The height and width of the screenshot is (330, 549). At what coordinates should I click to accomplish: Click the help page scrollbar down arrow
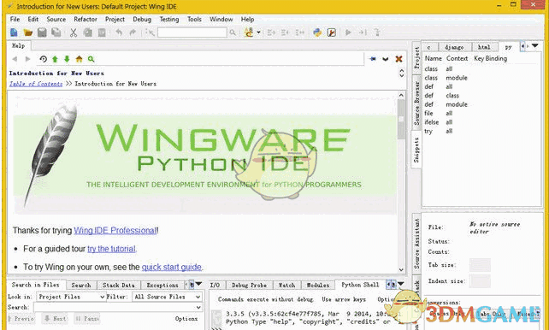point(401,269)
